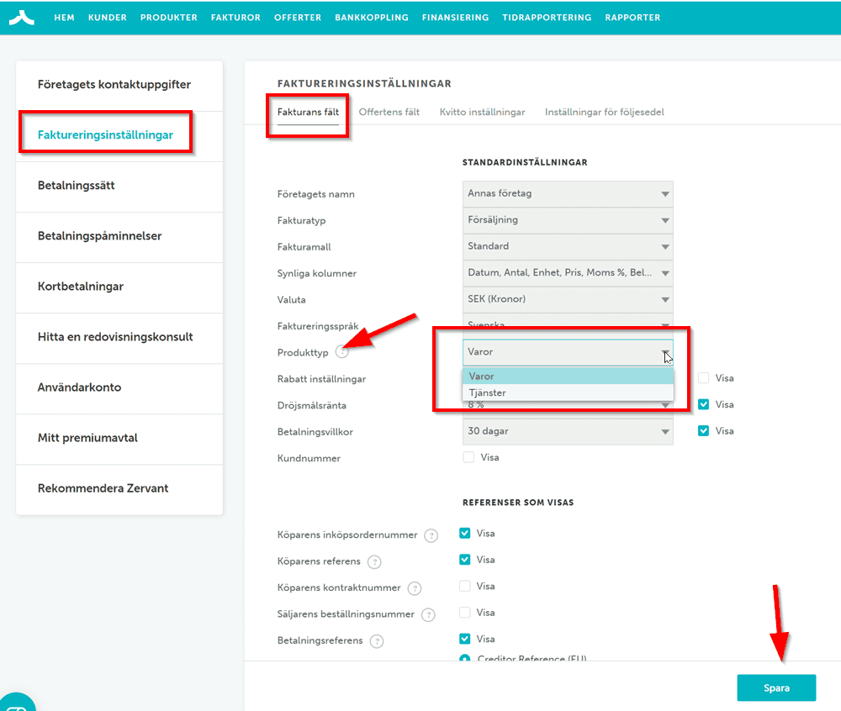Go to Betalningspåminnelser in the sidebar

pyautogui.click(x=99, y=236)
